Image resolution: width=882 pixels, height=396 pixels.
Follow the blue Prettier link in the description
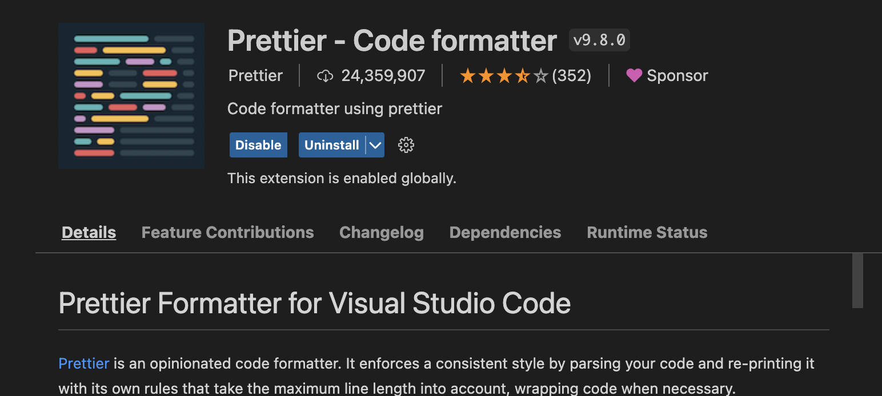(x=84, y=363)
